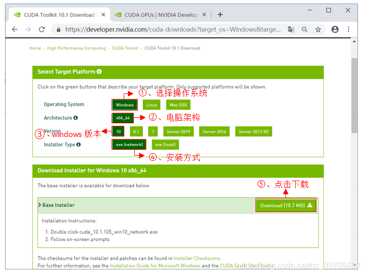This screenshot has width=365, height=275.
Task: Open a new tab with plus button
Action: point(220,15)
